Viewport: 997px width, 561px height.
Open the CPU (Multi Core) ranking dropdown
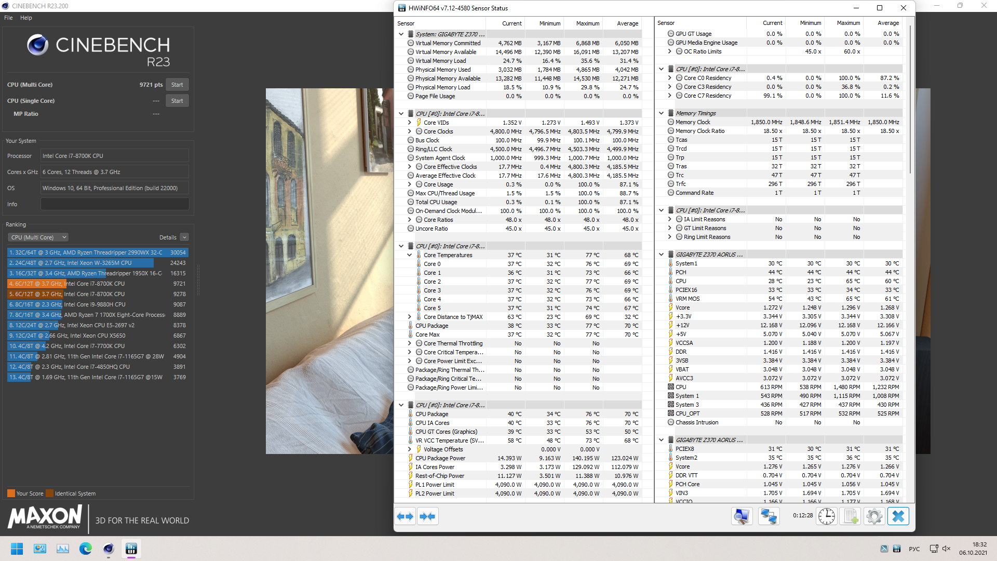pos(38,237)
